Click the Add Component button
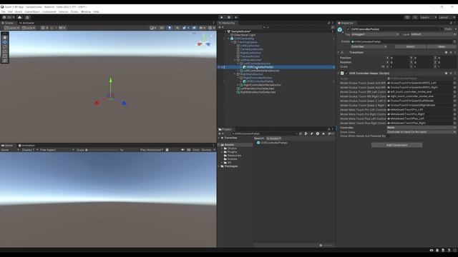Screen dimensions: 458x257 tap(396, 145)
